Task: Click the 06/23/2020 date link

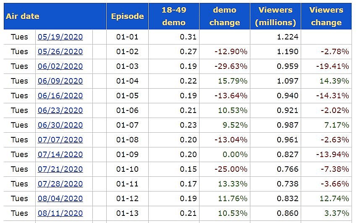Action: point(60,110)
